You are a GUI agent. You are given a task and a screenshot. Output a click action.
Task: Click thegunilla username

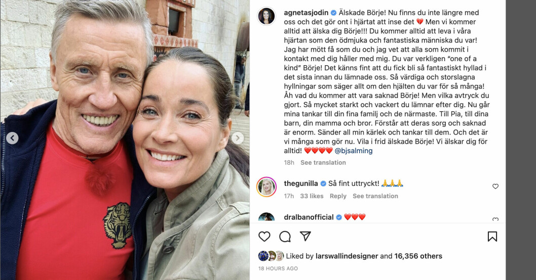(301, 183)
